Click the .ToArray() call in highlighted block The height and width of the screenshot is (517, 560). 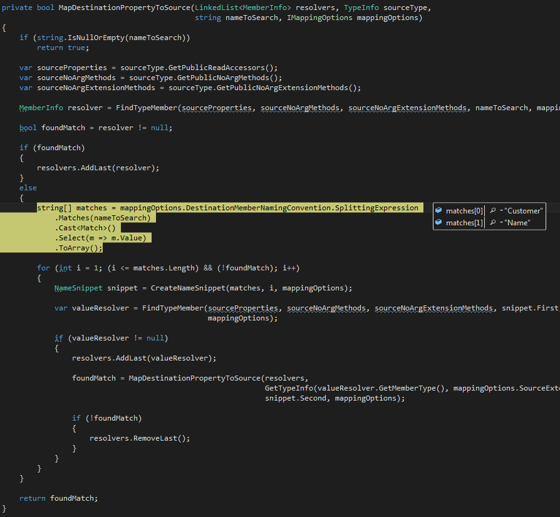(79, 247)
